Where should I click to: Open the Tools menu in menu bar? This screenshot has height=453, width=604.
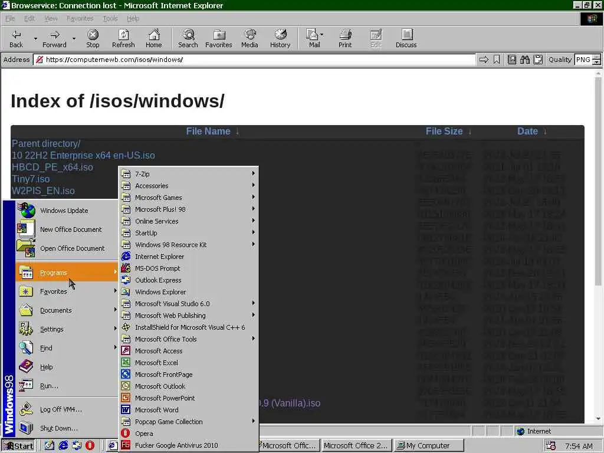tap(110, 18)
